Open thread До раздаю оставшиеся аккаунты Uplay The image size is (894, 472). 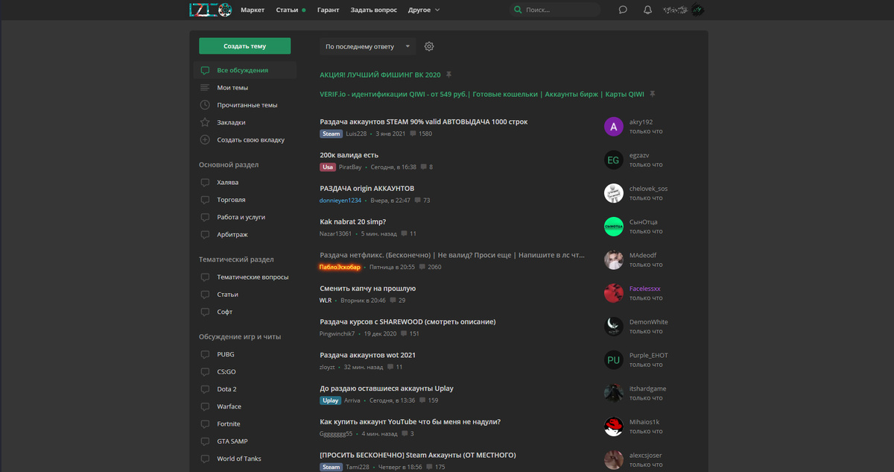(x=387, y=388)
